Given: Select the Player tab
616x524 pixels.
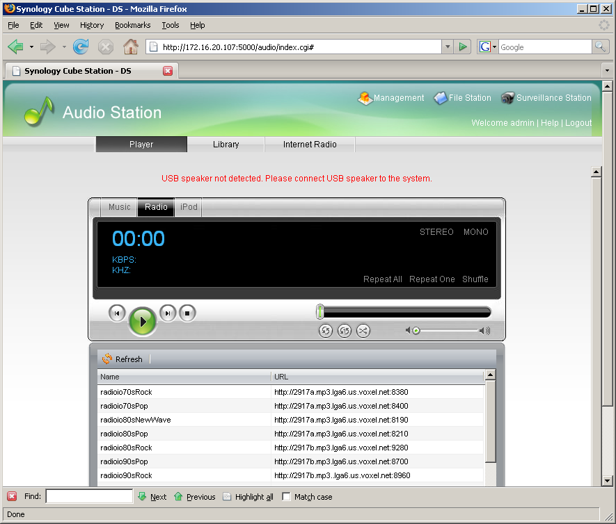Looking at the screenshot, I should 141,145.
